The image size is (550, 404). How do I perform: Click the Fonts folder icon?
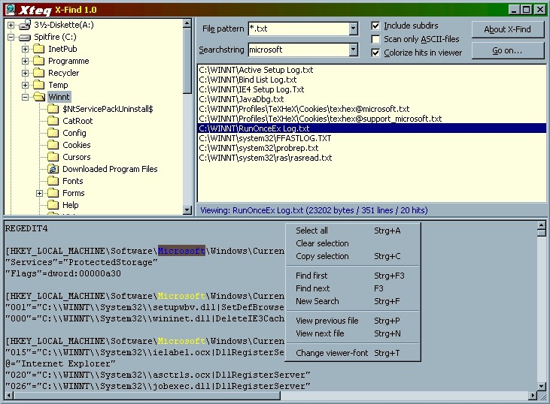(x=53, y=181)
